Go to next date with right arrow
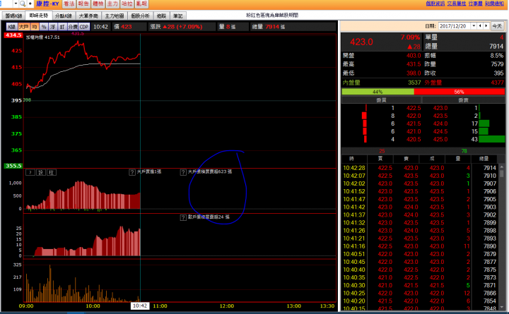The height and width of the screenshot is (314, 509). pyautogui.click(x=486, y=26)
